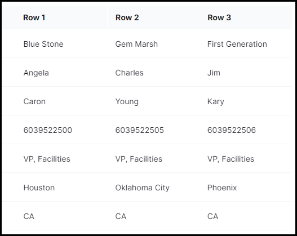Click phone number 6039522500

tap(48, 130)
